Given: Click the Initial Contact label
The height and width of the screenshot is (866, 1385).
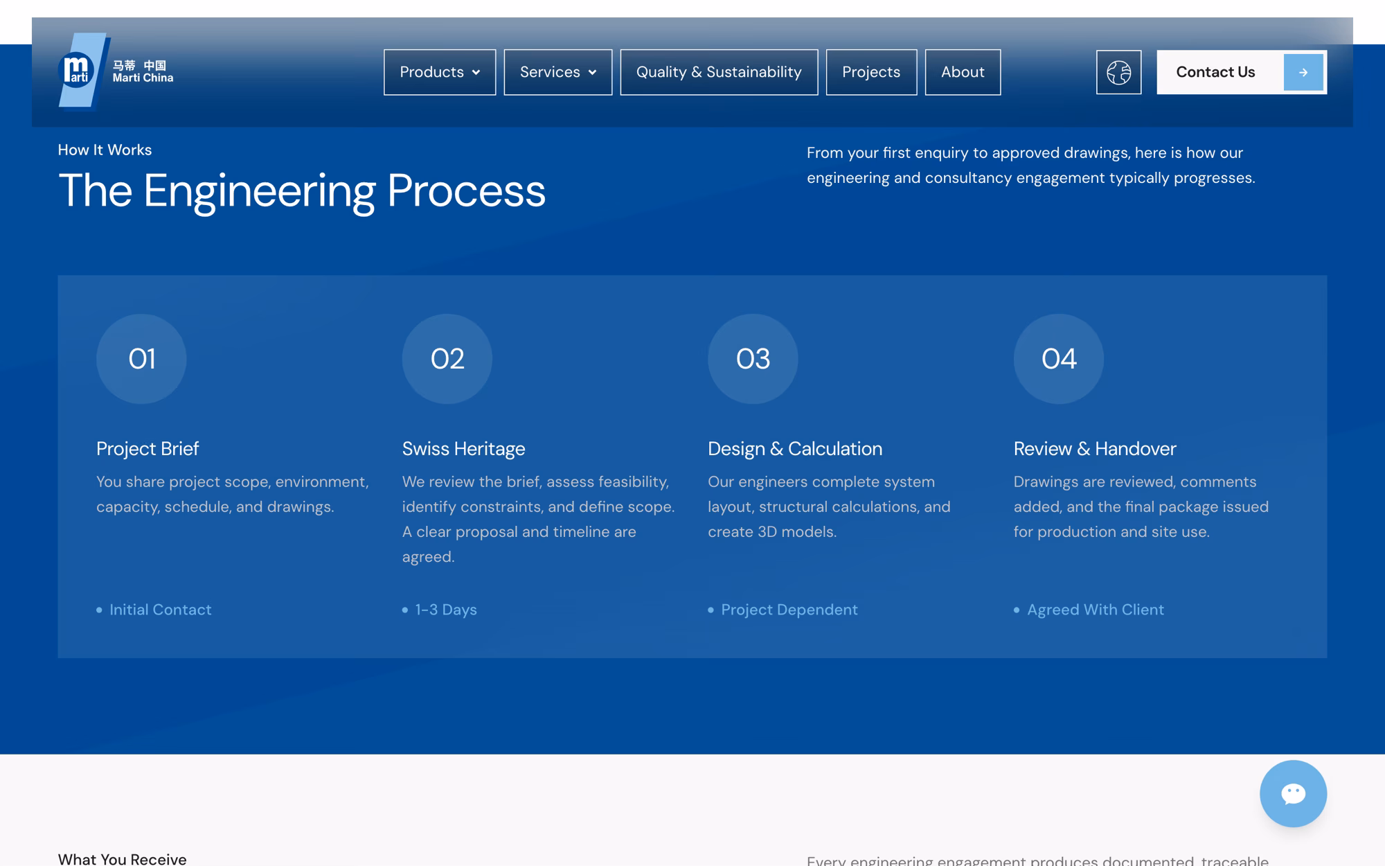Looking at the screenshot, I should 160,610.
